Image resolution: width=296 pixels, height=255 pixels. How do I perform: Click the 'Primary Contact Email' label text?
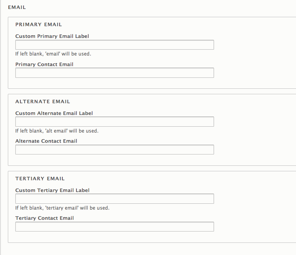pos(44,65)
